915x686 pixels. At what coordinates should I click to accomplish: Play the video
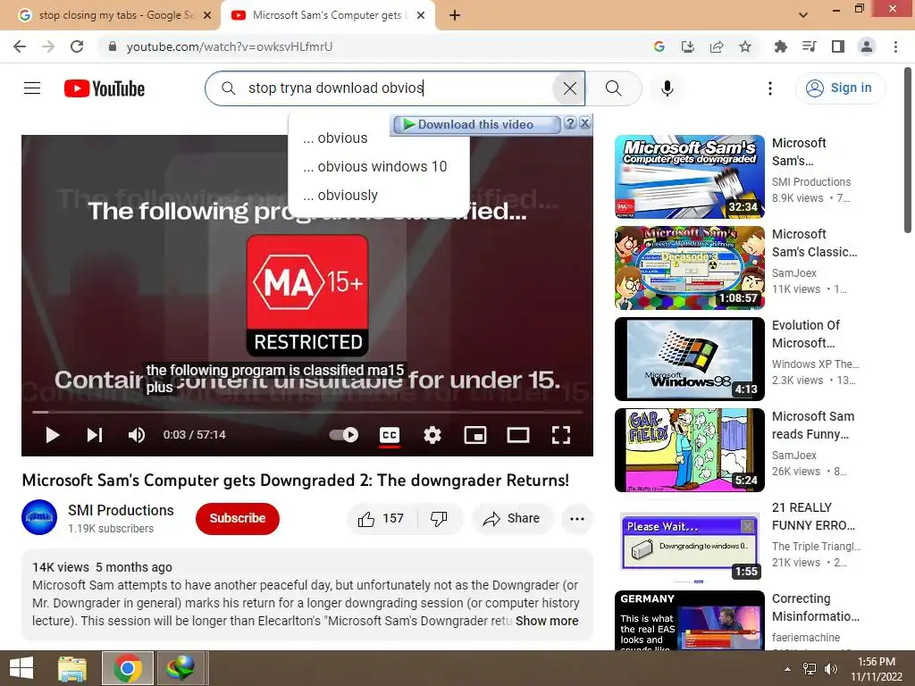[53, 435]
